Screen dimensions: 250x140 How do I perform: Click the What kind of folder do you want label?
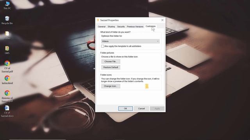115,32
